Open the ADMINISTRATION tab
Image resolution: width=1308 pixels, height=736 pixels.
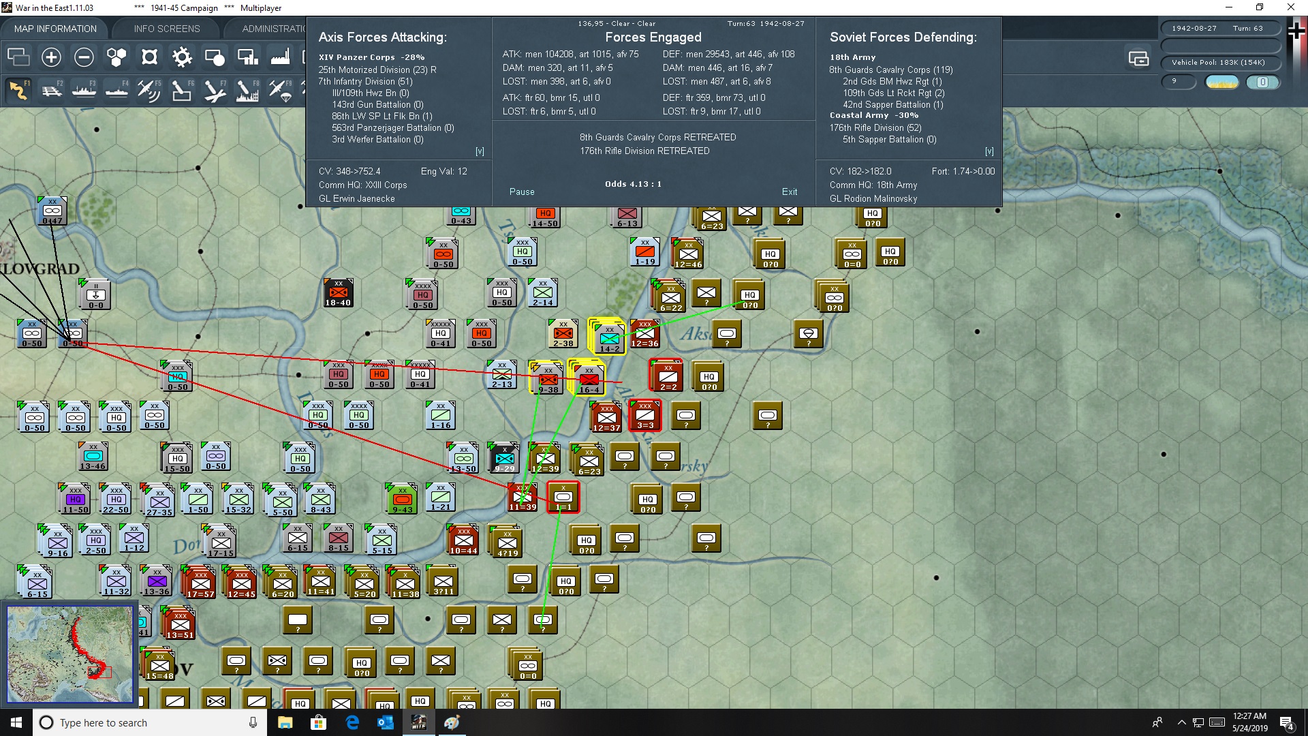click(x=274, y=29)
